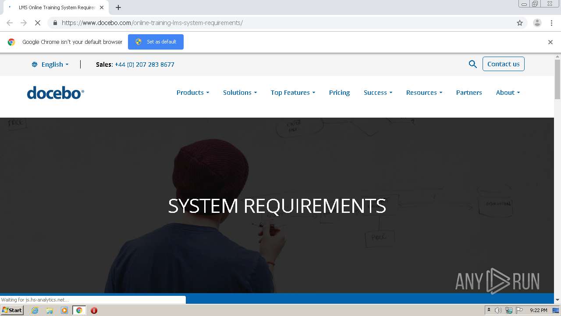The image size is (561, 316).
Task: Expand the Solutions menu
Action: tap(240, 93)
